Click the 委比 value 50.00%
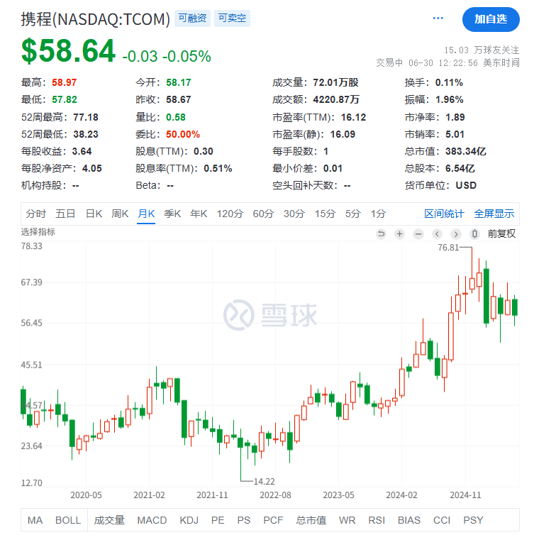The height and width of the screenshot is (540, 534). (x=183, y=134)
